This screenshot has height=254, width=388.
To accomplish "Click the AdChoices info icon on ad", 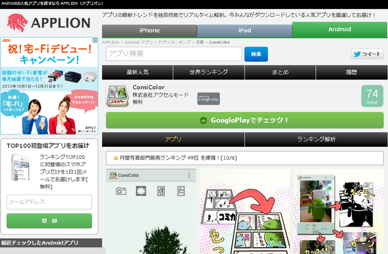I will coord(95,40).
